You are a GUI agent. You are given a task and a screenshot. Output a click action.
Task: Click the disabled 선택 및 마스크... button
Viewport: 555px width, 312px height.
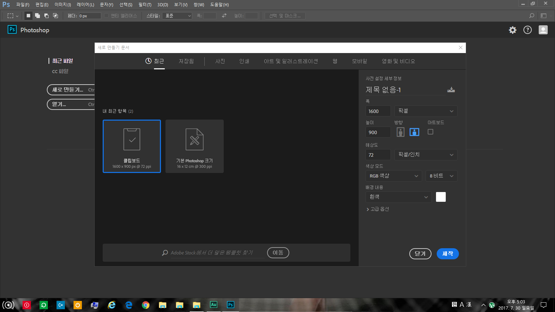[285, 16]
